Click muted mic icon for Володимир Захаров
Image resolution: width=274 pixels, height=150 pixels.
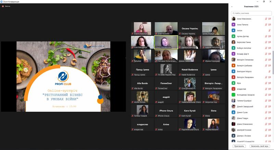[x=265, y=95]
